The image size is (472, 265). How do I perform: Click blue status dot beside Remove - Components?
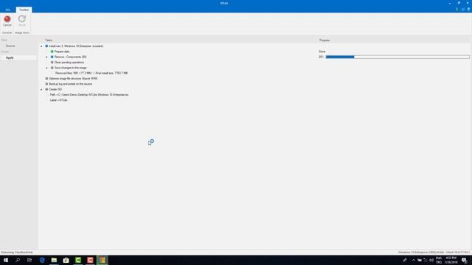[x=52, y=57]
